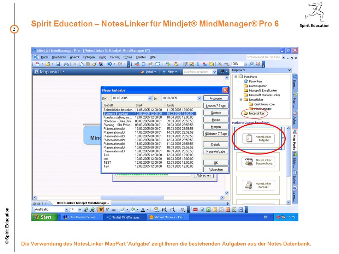Click the Gestern button
The height and width of the screenshot is (254, 339).
[x=215, y=113]
